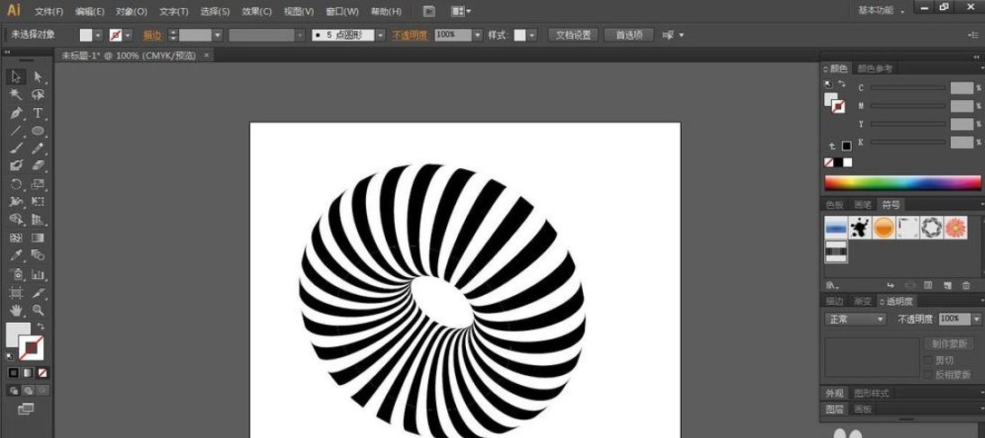Screen dimensions: 985x438
Task: Open opacity 100% dropdown in control bar
Action: coord(478,35)
